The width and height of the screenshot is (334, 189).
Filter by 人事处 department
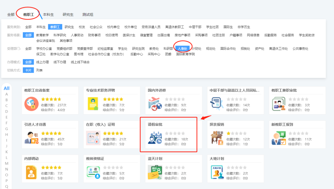182,48
